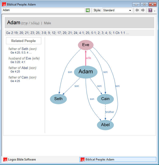Maximize the Biblical People window
159x165 pixels.
click(x=144, y=4)
